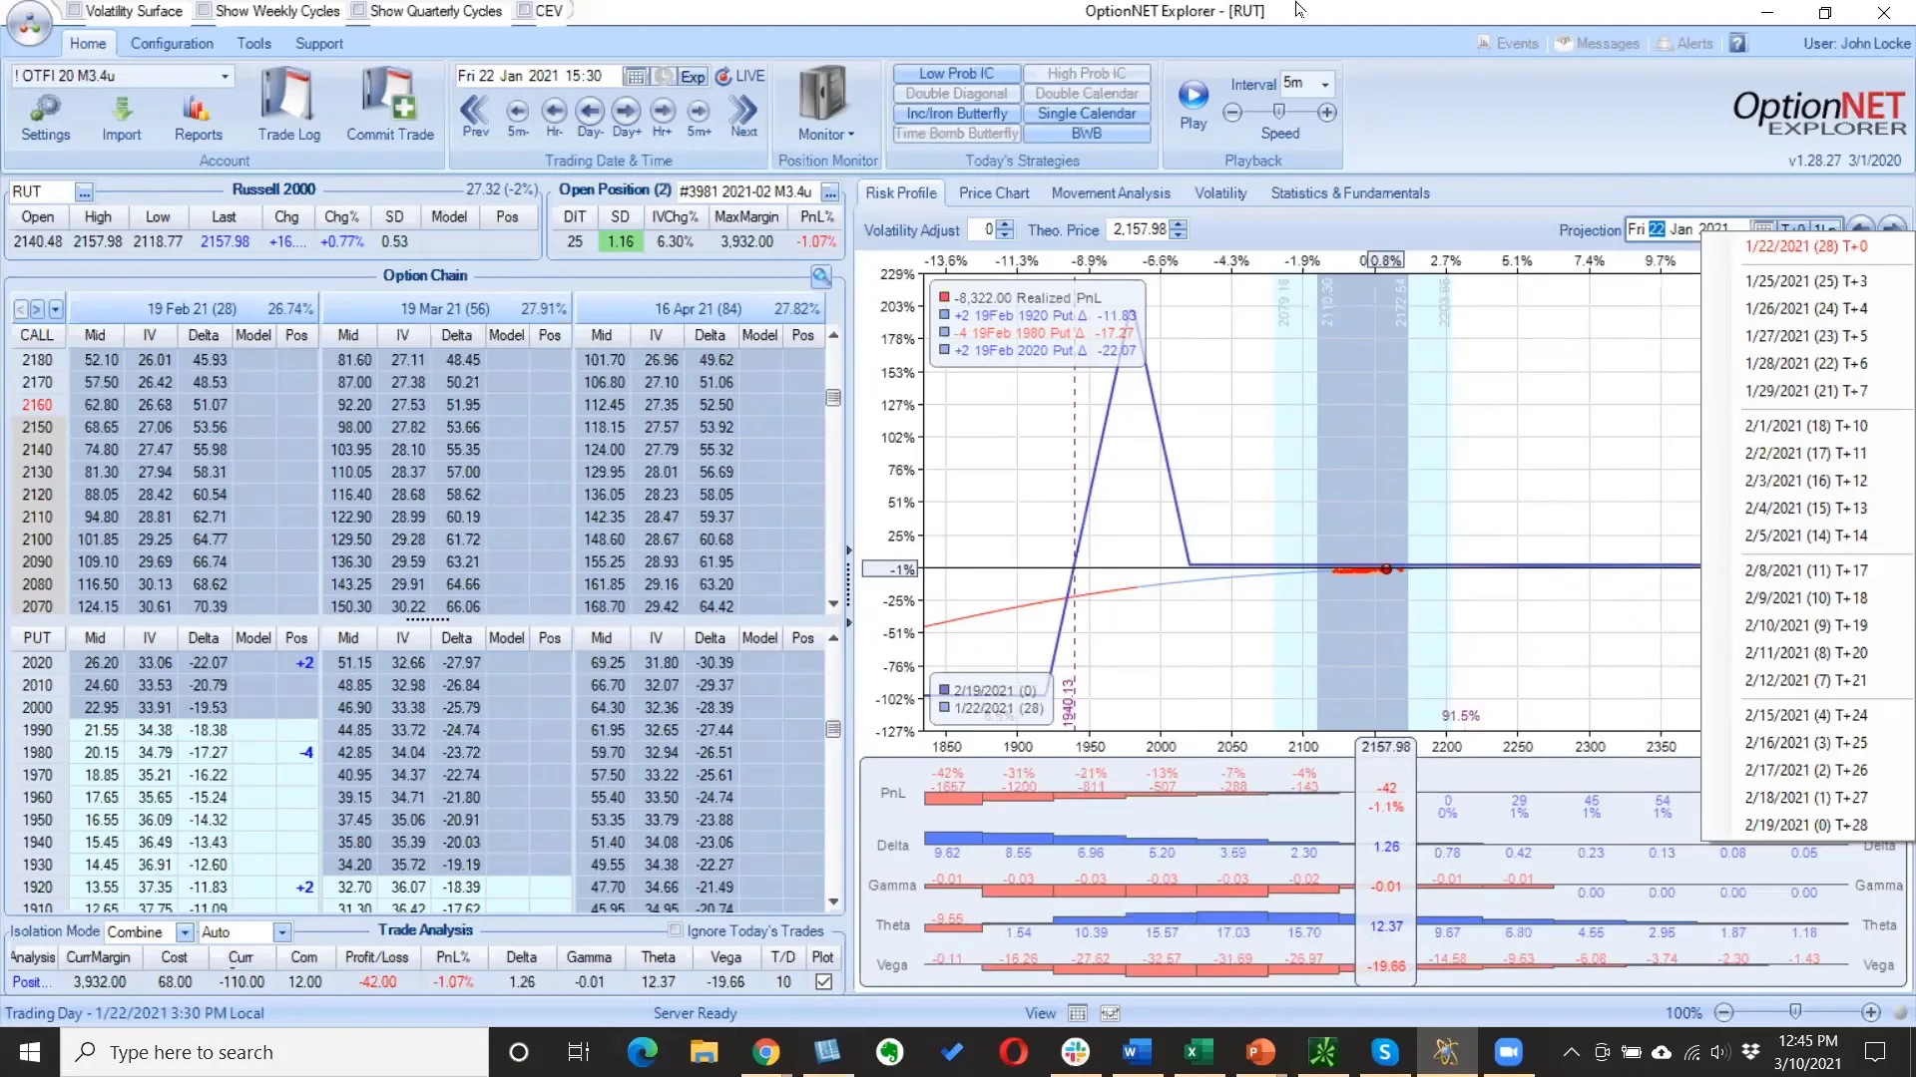
Task: Open the Statistics & Fundamentals tab
Action: [1350, 193]
